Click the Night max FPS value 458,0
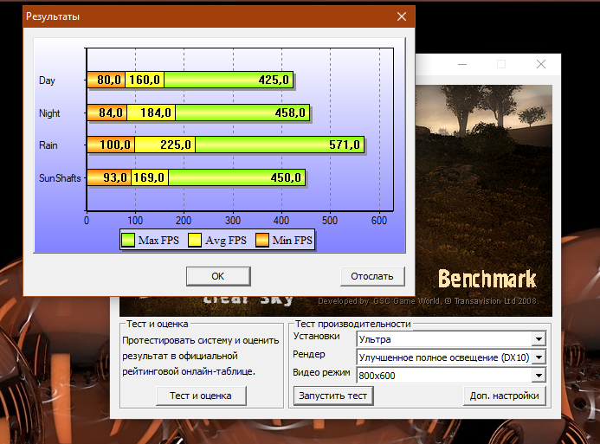 click(x=290, y=113)
